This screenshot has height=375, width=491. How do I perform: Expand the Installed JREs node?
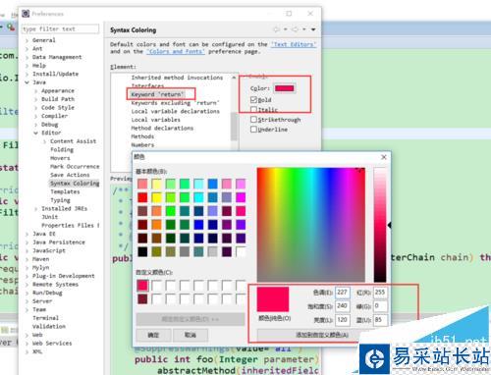(x=36, y=209)
